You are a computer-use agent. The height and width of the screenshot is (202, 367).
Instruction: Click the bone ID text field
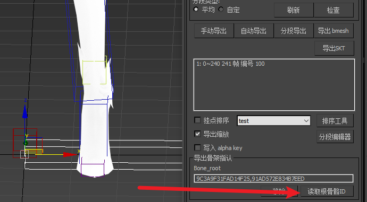tap(273, 179)
